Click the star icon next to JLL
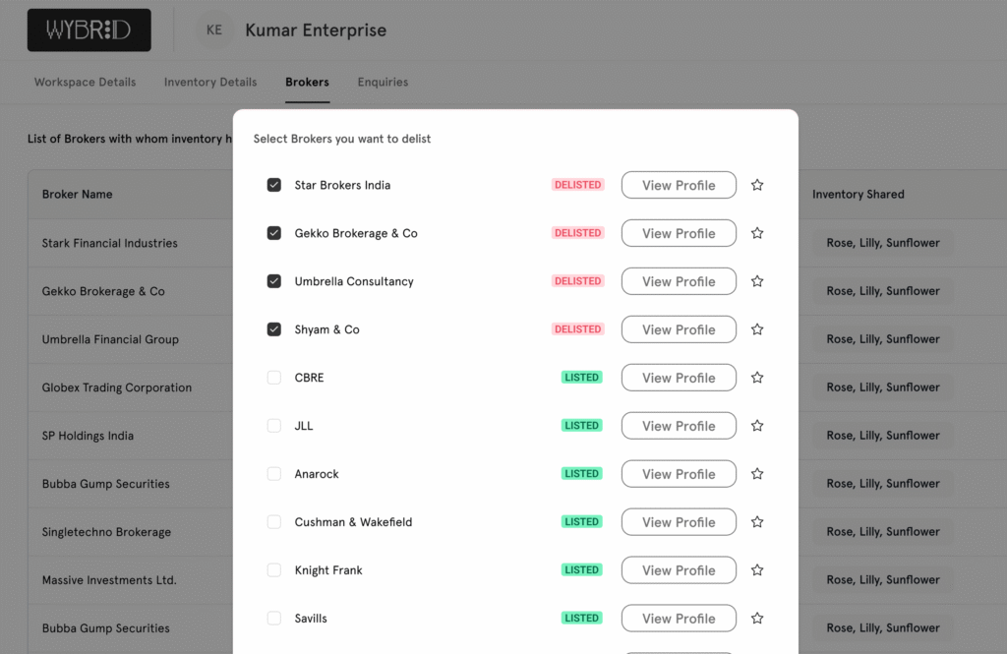The width and height of the screenshot is (1007, 654). [x=757, y=426]
